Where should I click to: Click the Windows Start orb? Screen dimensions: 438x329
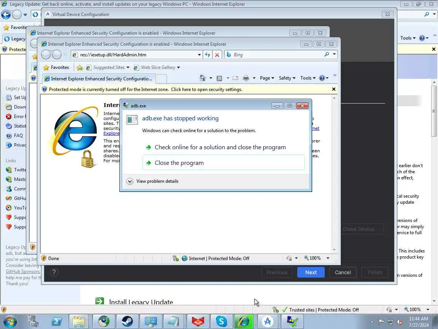[x=10, y=321]
